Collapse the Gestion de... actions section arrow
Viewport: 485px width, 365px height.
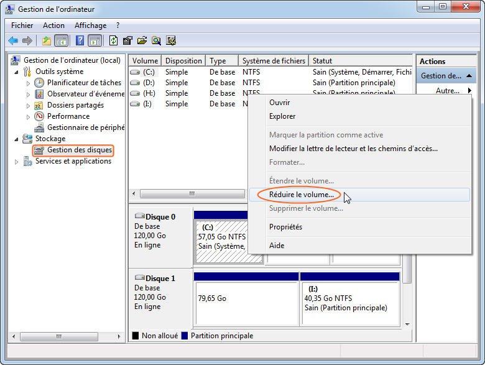pyautogui.click(x=469, y=76)
